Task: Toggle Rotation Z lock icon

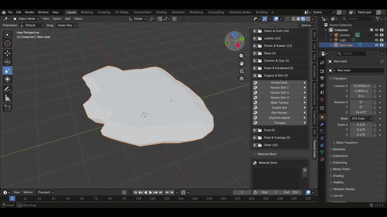Action: 375,112
